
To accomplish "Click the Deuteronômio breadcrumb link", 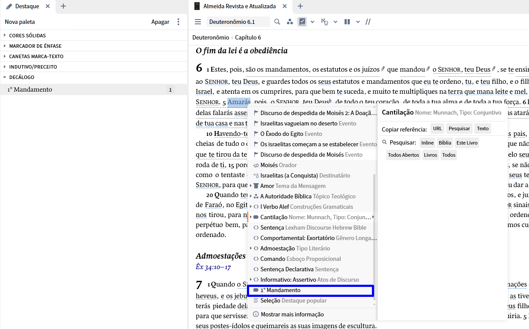I will click(210, 38).
